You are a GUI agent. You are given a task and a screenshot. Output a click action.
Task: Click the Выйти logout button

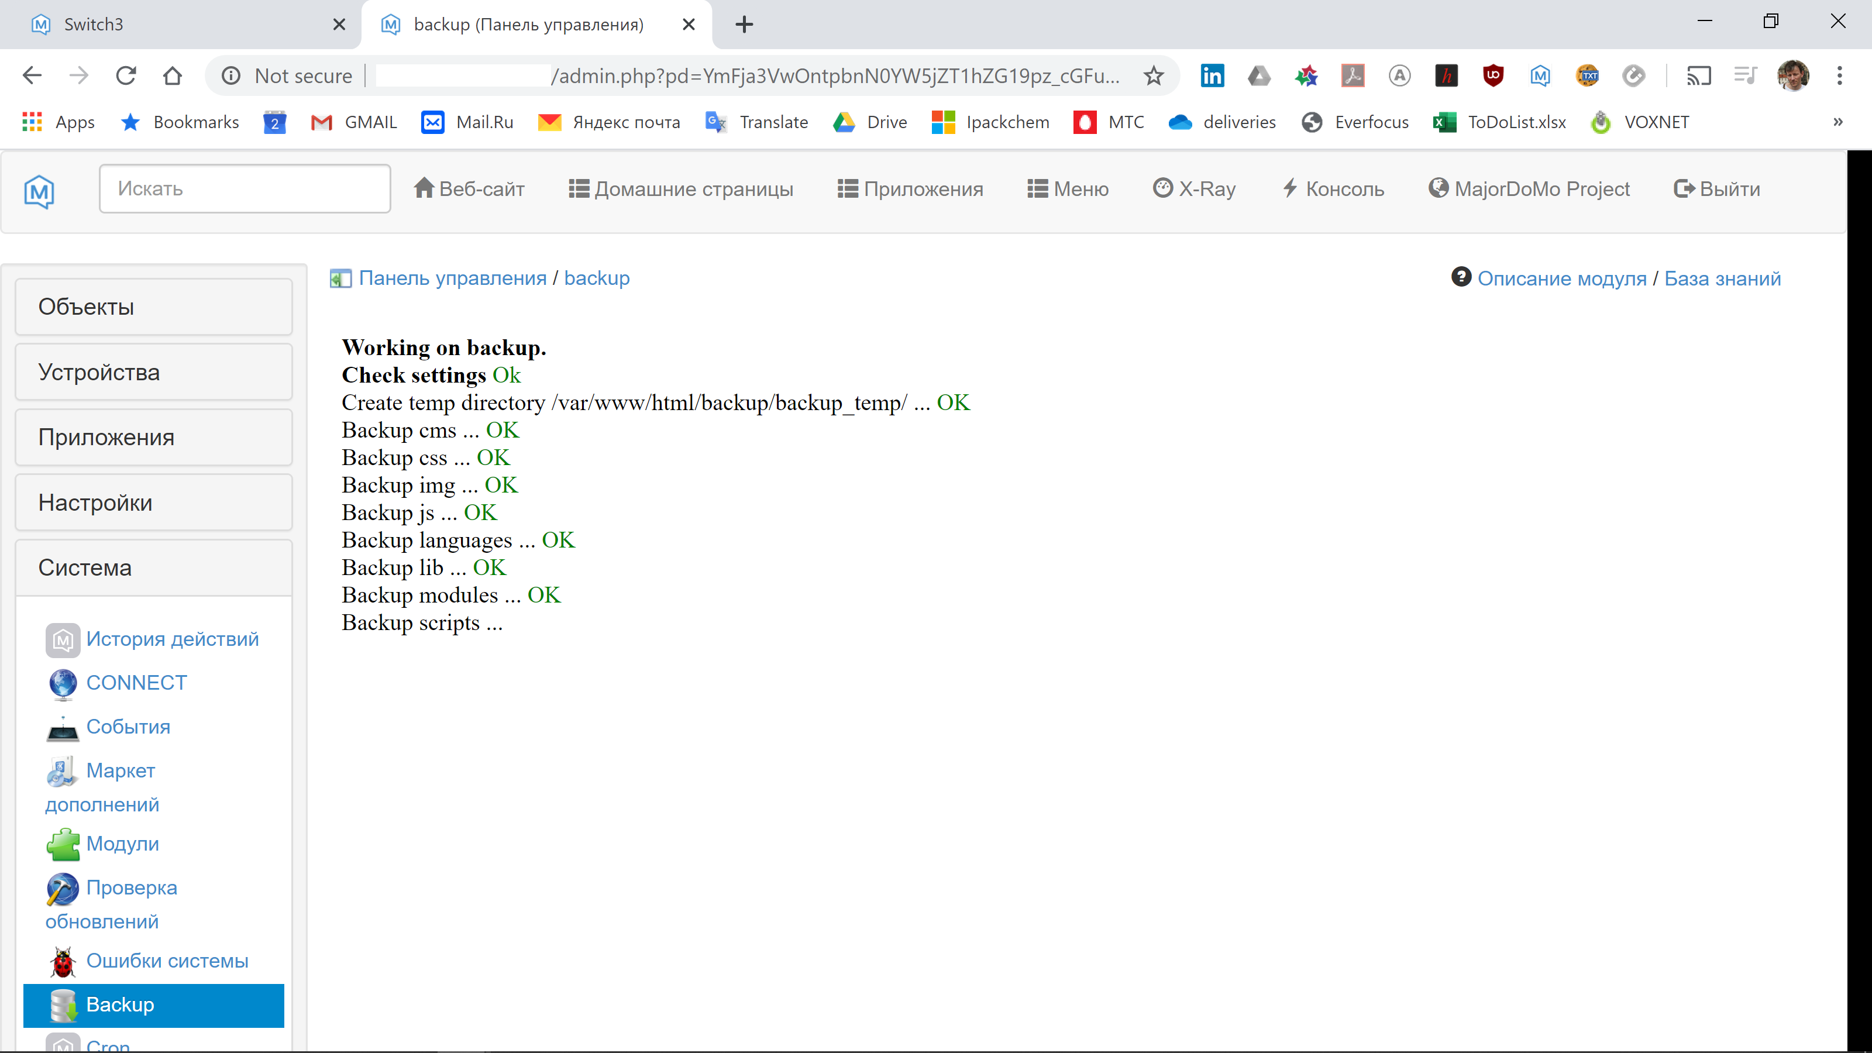[1716, 189]
